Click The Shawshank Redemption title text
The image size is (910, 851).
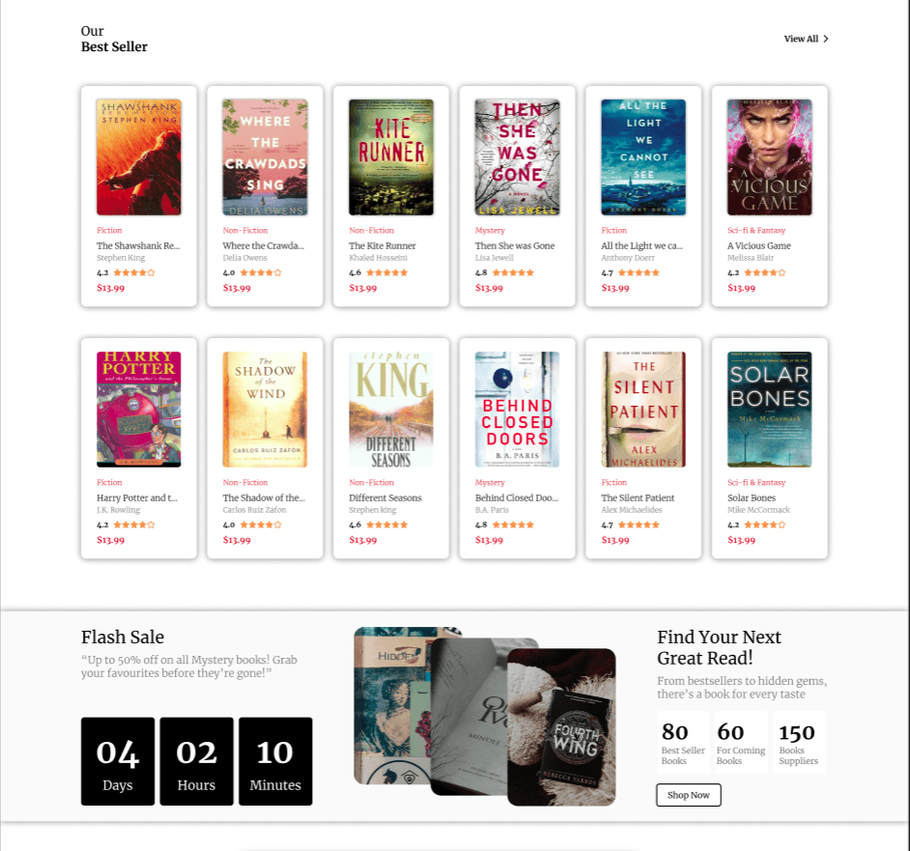coord(138,245)
